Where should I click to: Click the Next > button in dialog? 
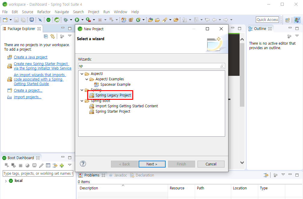point(152,164)
